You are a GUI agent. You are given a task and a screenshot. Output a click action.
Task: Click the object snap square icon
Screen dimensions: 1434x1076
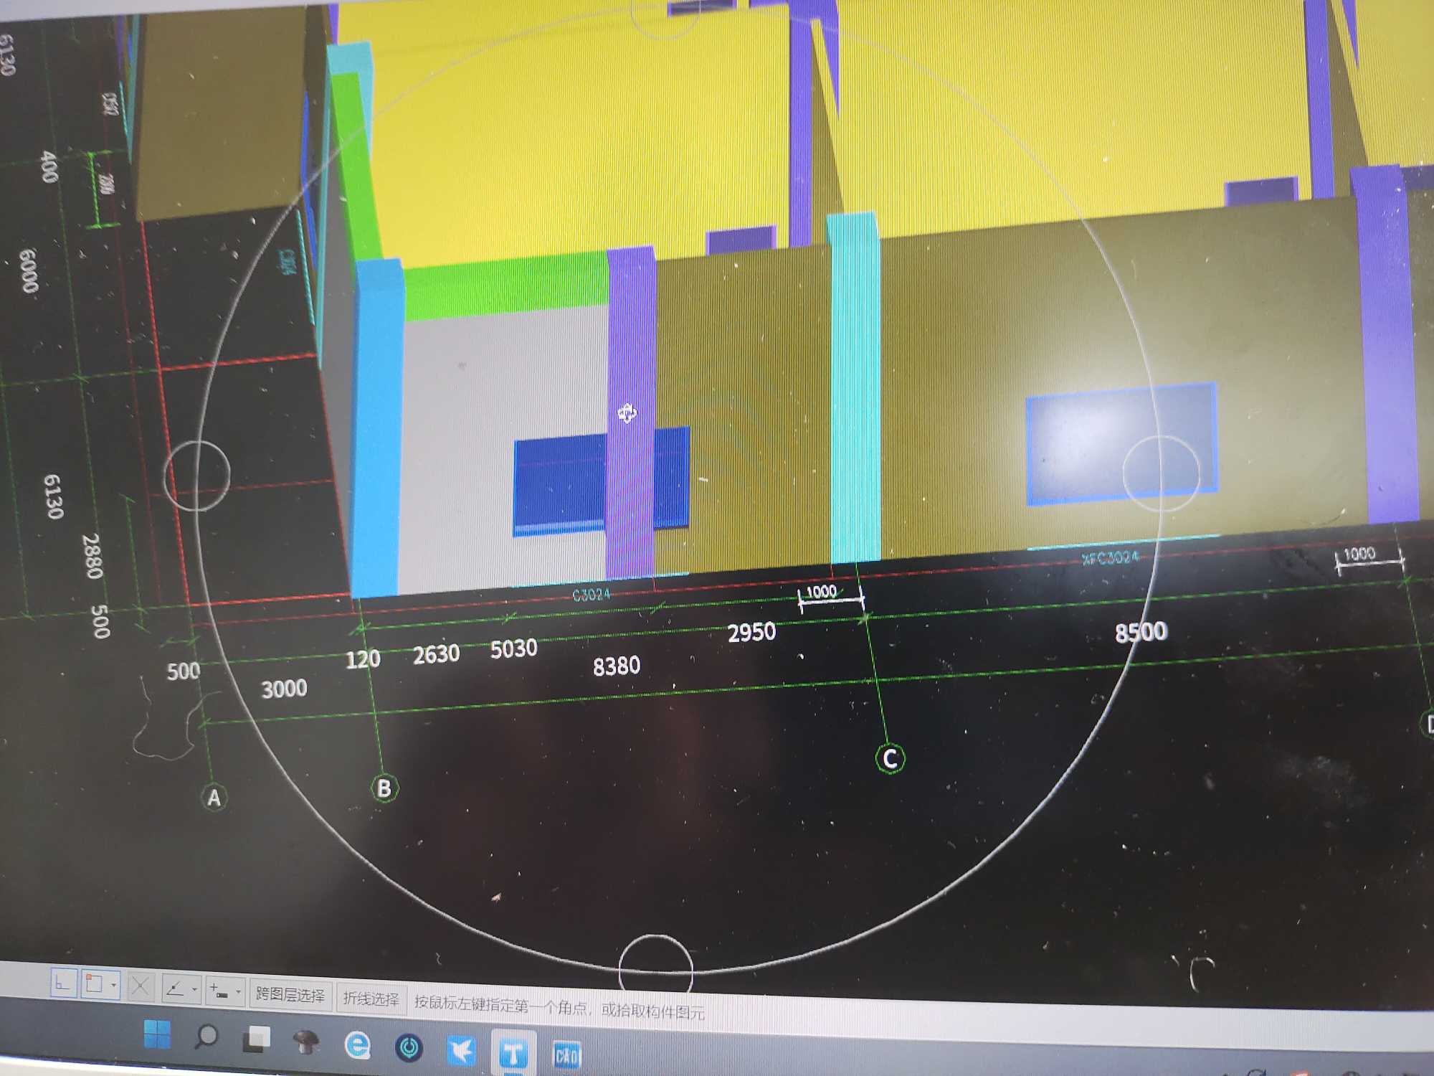(94, 983)
